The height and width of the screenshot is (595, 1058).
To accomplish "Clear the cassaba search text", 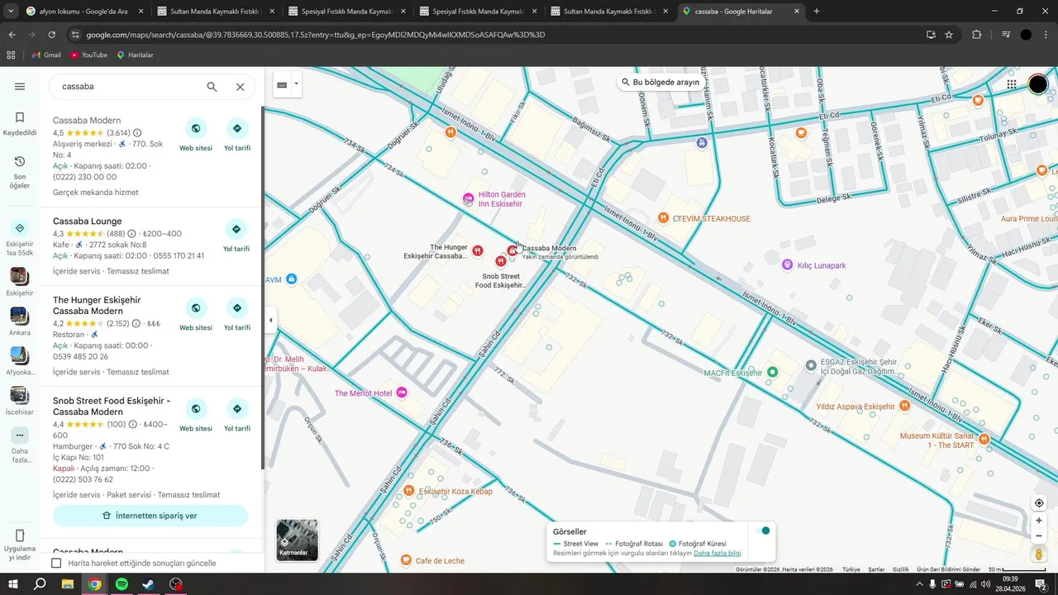I will click(240, 87).
